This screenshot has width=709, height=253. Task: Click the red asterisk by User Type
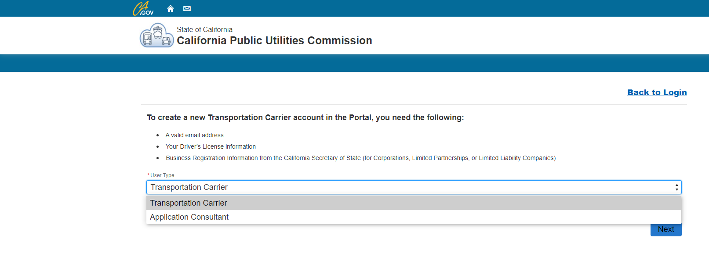(148, 175)
